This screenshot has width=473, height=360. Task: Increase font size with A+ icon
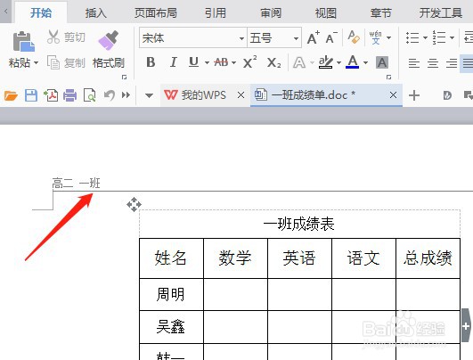(314, 37)
